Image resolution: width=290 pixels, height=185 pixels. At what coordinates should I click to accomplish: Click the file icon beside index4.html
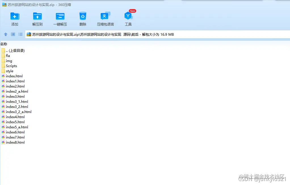3,117
